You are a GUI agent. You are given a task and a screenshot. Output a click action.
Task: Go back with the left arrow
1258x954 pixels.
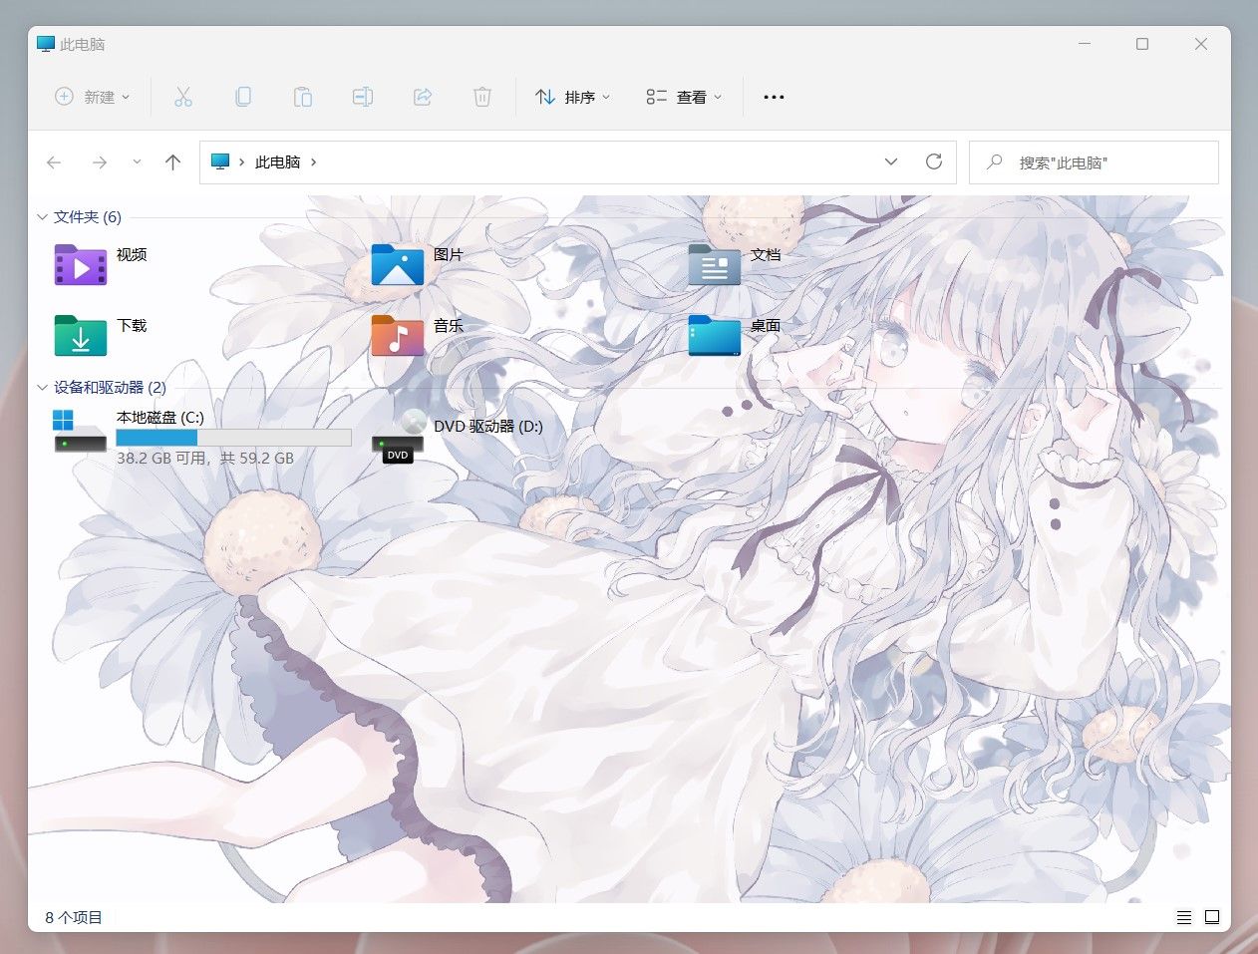54,162
